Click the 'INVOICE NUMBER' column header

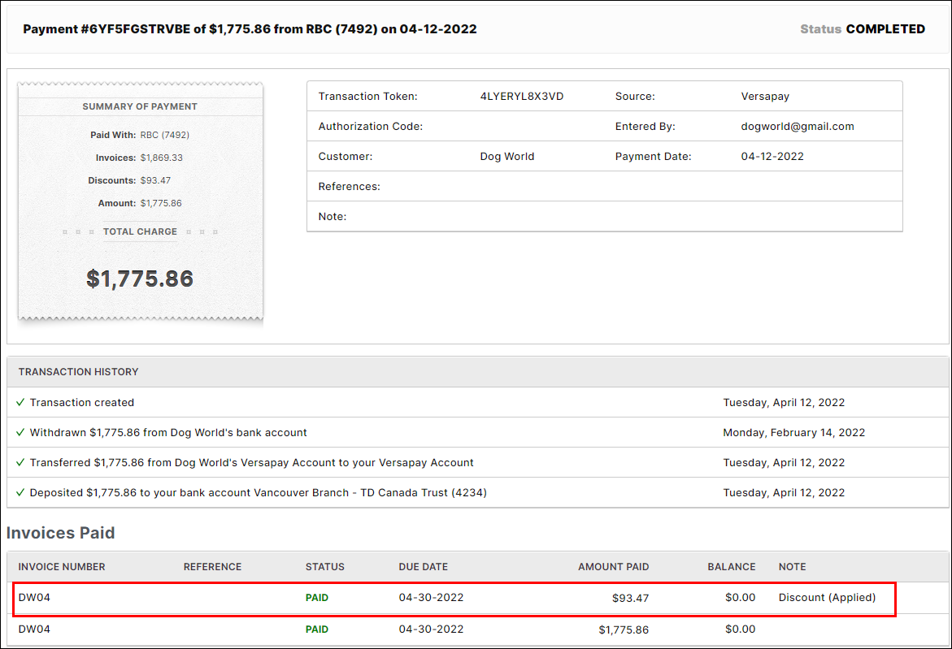(61, 566)
